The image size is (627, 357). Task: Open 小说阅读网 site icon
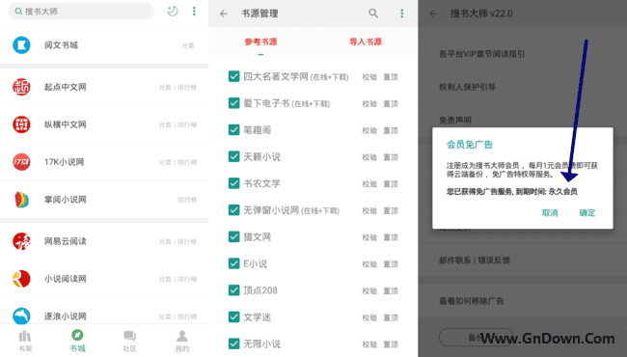tap(21, 279)
